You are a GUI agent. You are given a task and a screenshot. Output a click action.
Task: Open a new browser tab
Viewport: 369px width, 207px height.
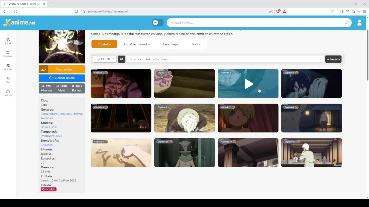click(x=51, y=4)
